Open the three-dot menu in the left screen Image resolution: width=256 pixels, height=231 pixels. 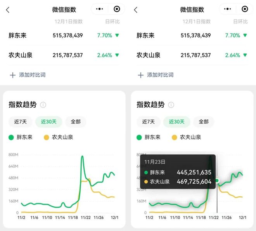[x=100, y=9]
